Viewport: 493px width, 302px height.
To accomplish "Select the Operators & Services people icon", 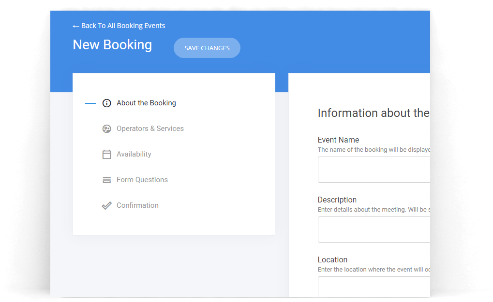I will click(107, 129).
